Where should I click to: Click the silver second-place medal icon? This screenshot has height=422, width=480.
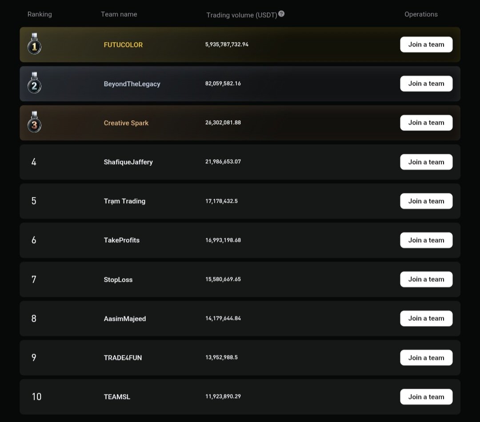(x=34, y=83)
